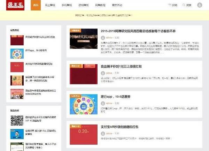This screenshot has height=151, width=209.
Task: Open sidebar link mentioning 29元话费券
Action: [x=41, y=146]
